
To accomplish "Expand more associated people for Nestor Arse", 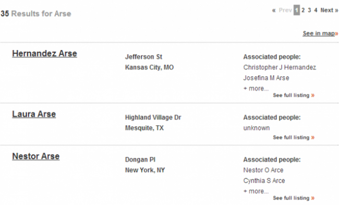I will pos(256,191).
